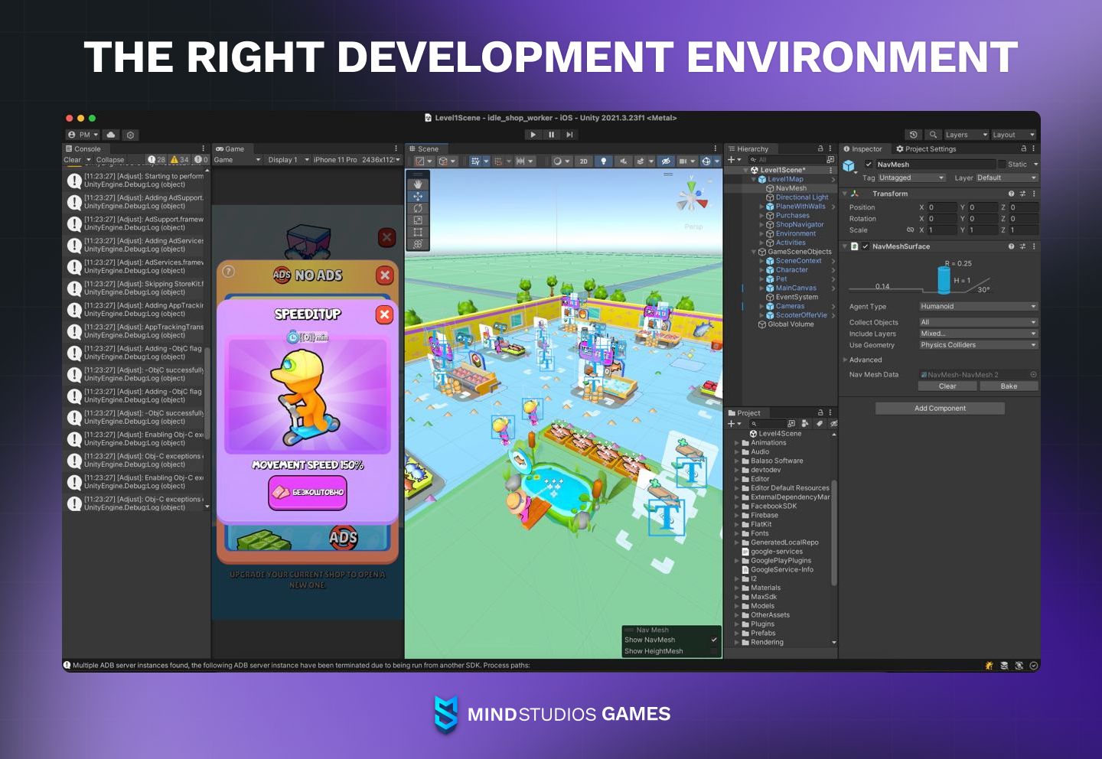Lock the Hierarchy panel

(820, 148)
